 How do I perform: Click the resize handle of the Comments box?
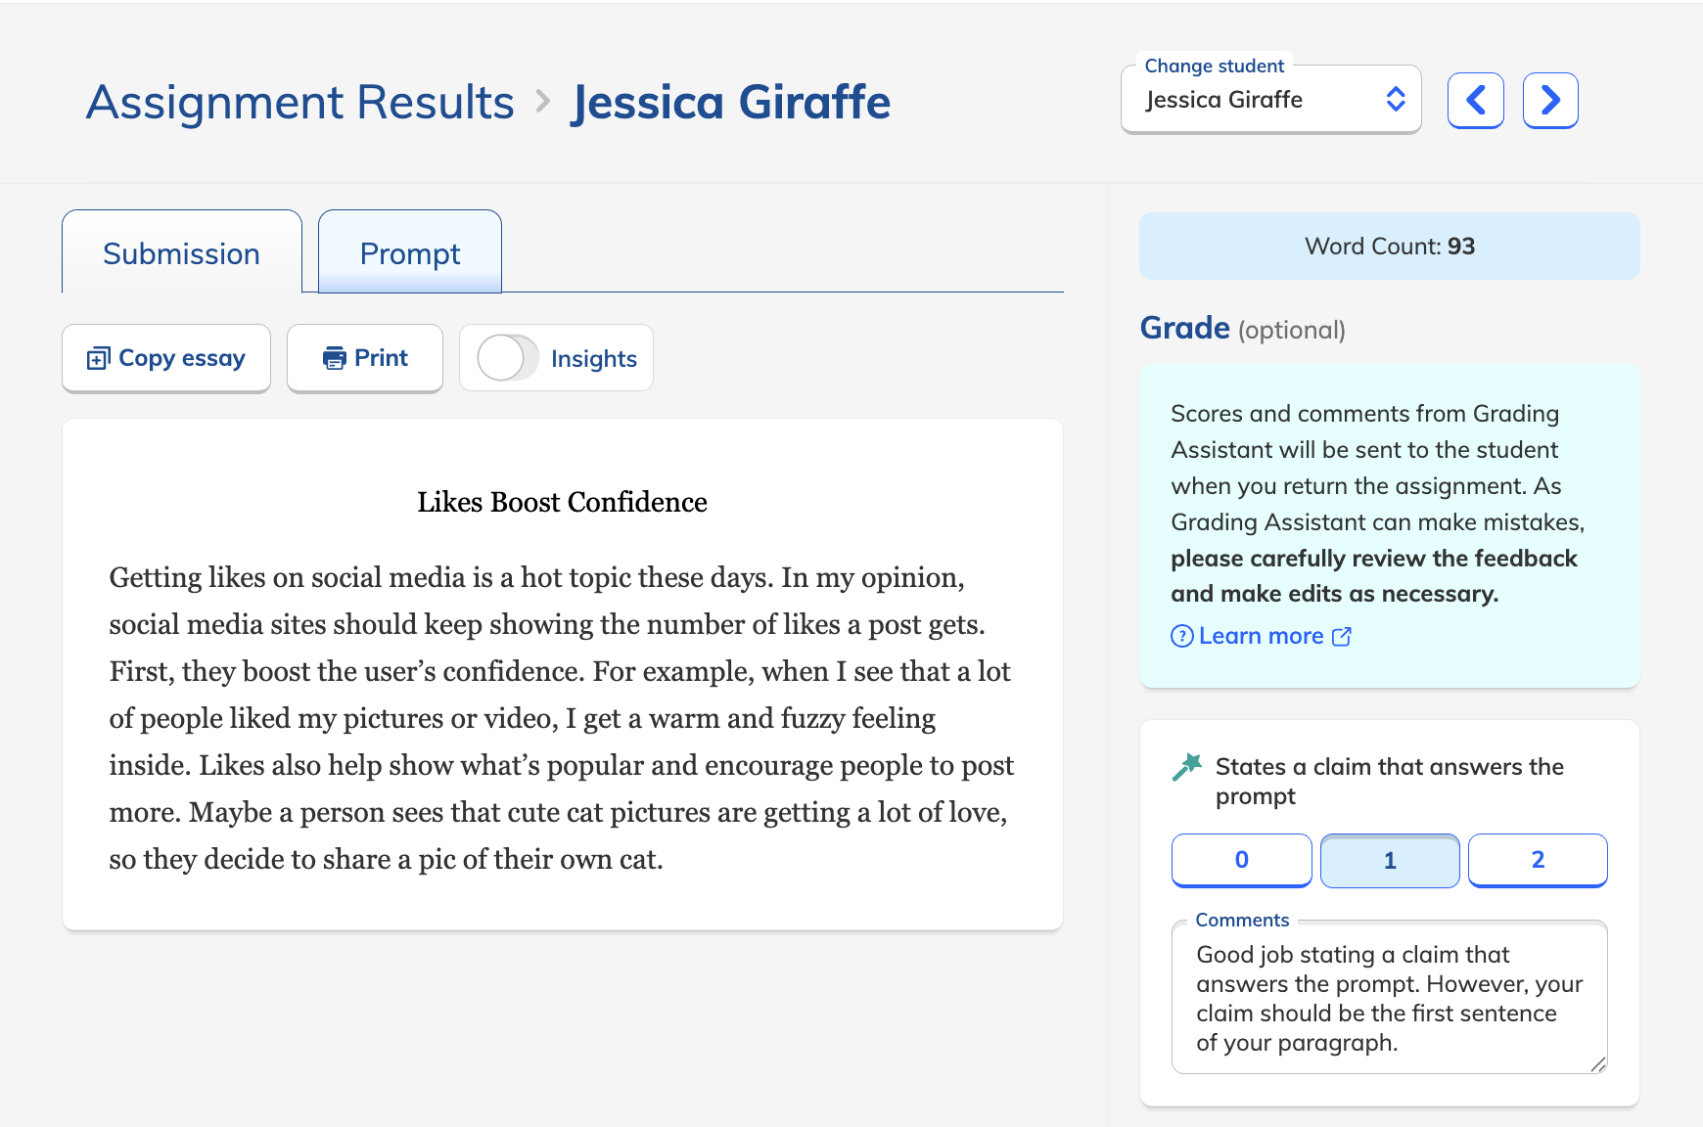pyautogui.click(x=1598, y=1064)
